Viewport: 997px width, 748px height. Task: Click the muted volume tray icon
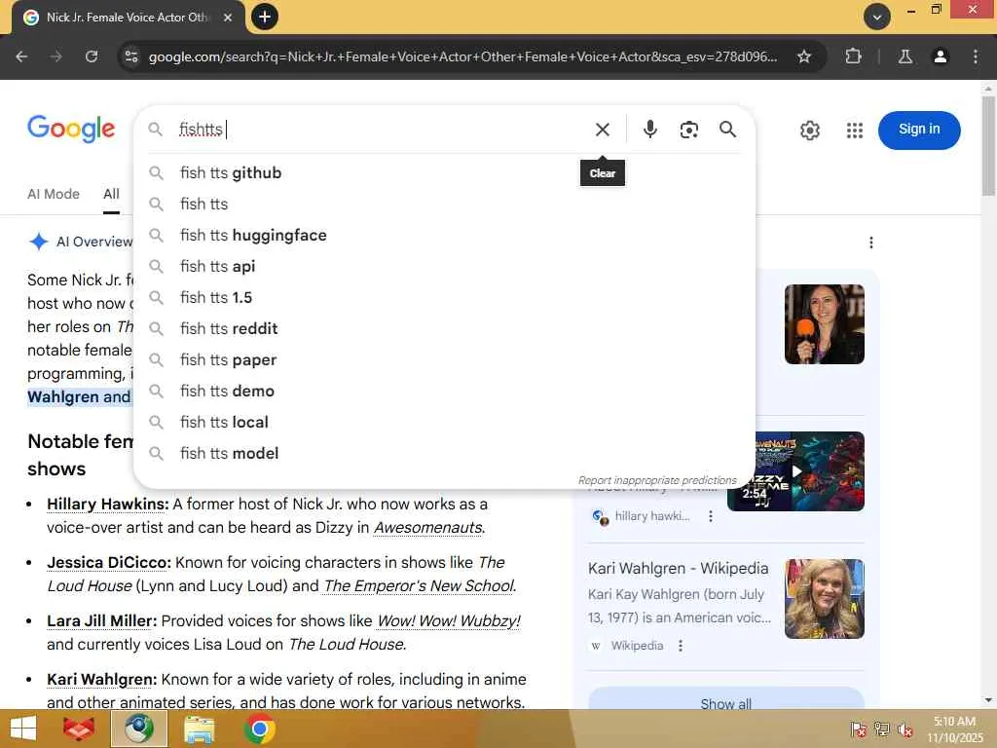pyautogui.click(x=905, y=729)
